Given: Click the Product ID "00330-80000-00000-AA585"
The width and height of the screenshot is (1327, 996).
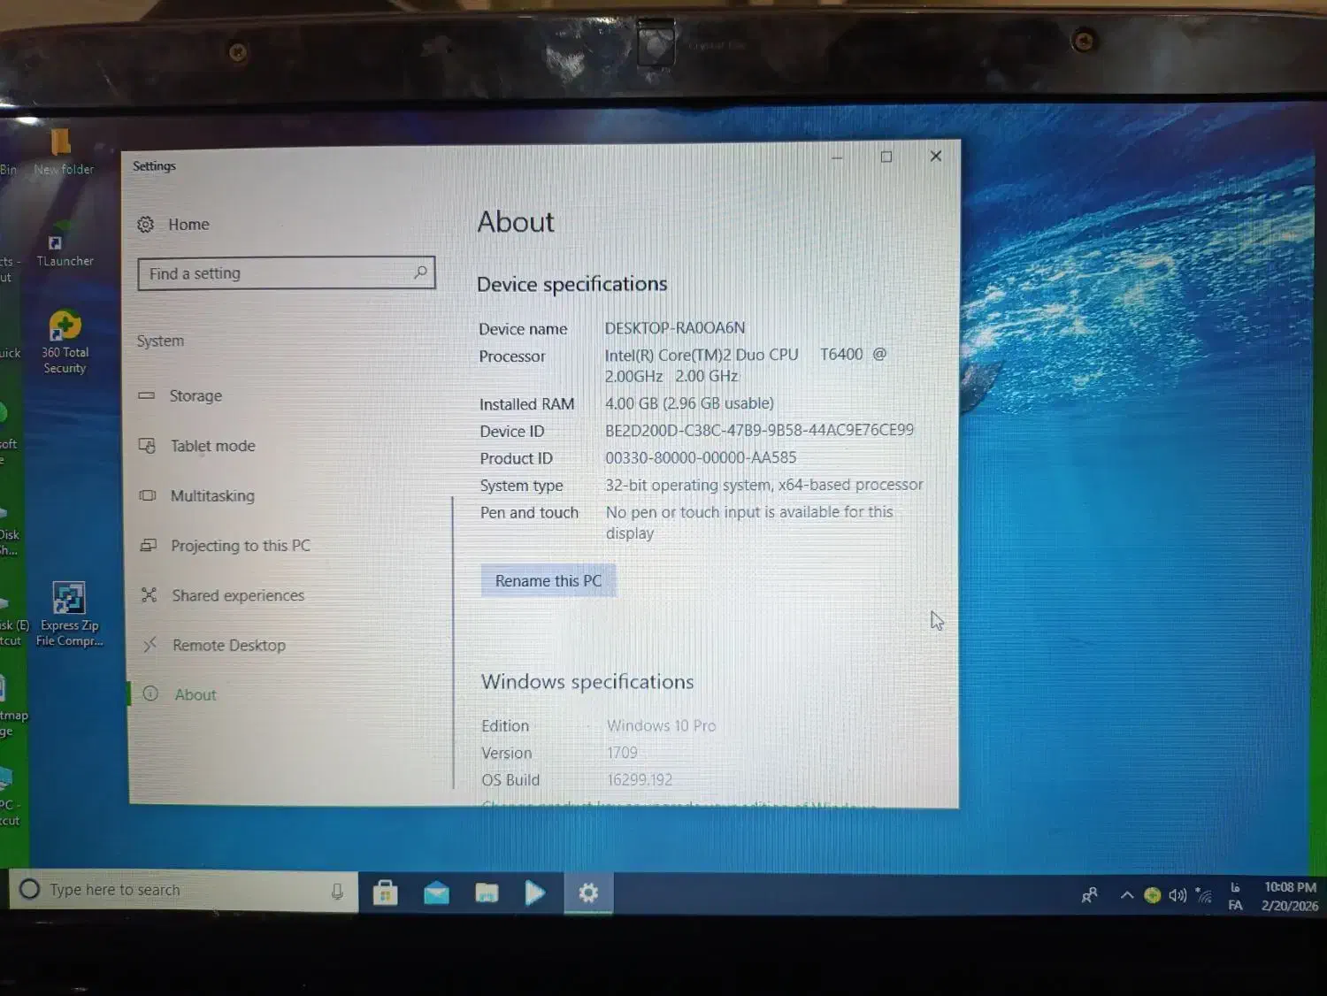Looking at the screenshot, I should click(x=701, y=457).
